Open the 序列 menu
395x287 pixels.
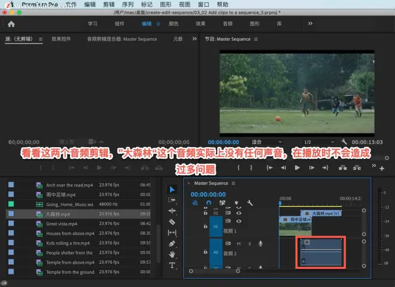(x=127, y=4)
